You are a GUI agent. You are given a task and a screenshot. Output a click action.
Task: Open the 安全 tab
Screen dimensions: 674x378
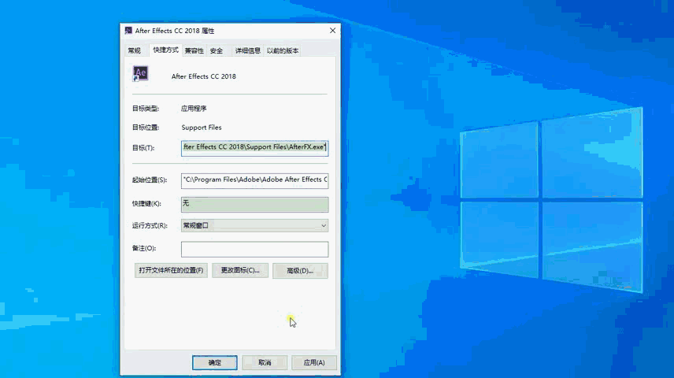point(217,50)
